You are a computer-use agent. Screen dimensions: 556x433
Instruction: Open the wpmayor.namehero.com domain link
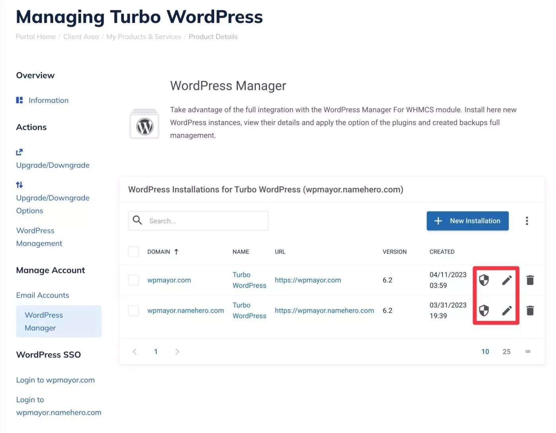(x=185, y=310)
